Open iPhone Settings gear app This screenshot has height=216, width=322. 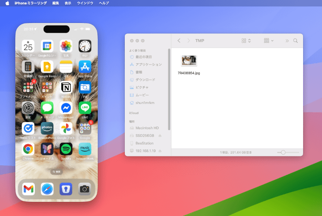click(28, 108)
